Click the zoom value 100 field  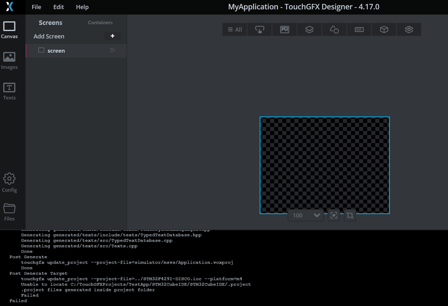point(299,215)
